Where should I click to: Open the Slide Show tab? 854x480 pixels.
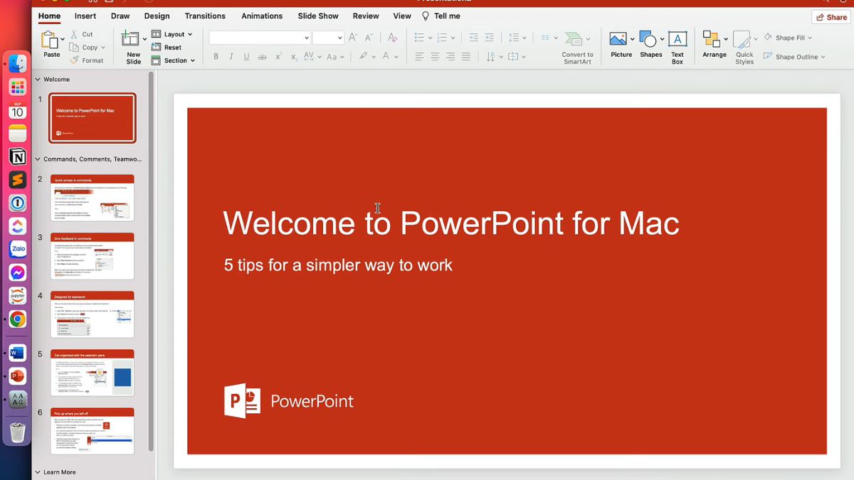[318, 16]
